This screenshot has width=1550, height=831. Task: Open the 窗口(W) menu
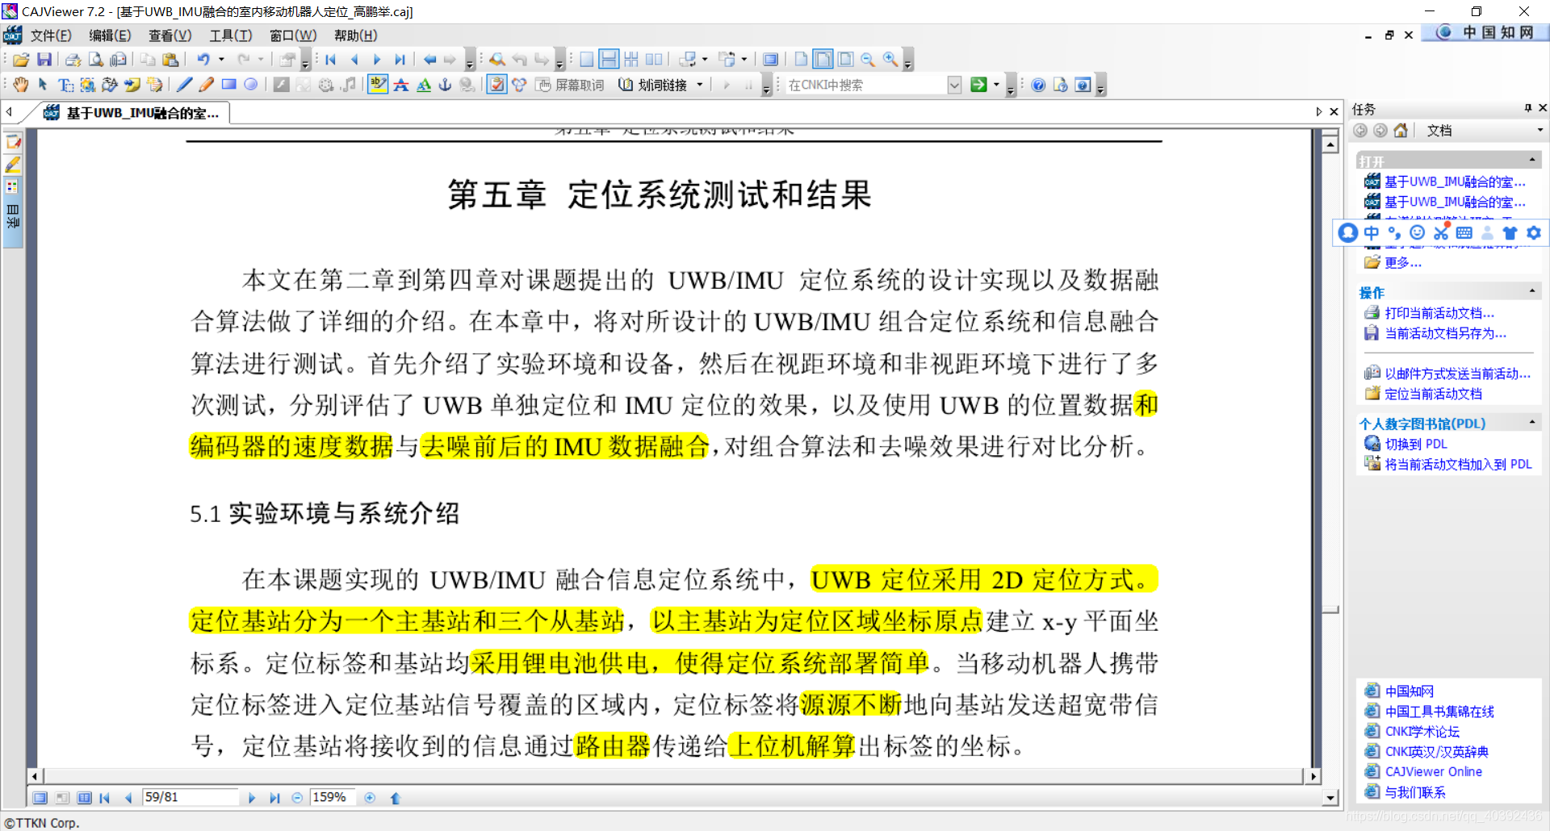[293, 35]
